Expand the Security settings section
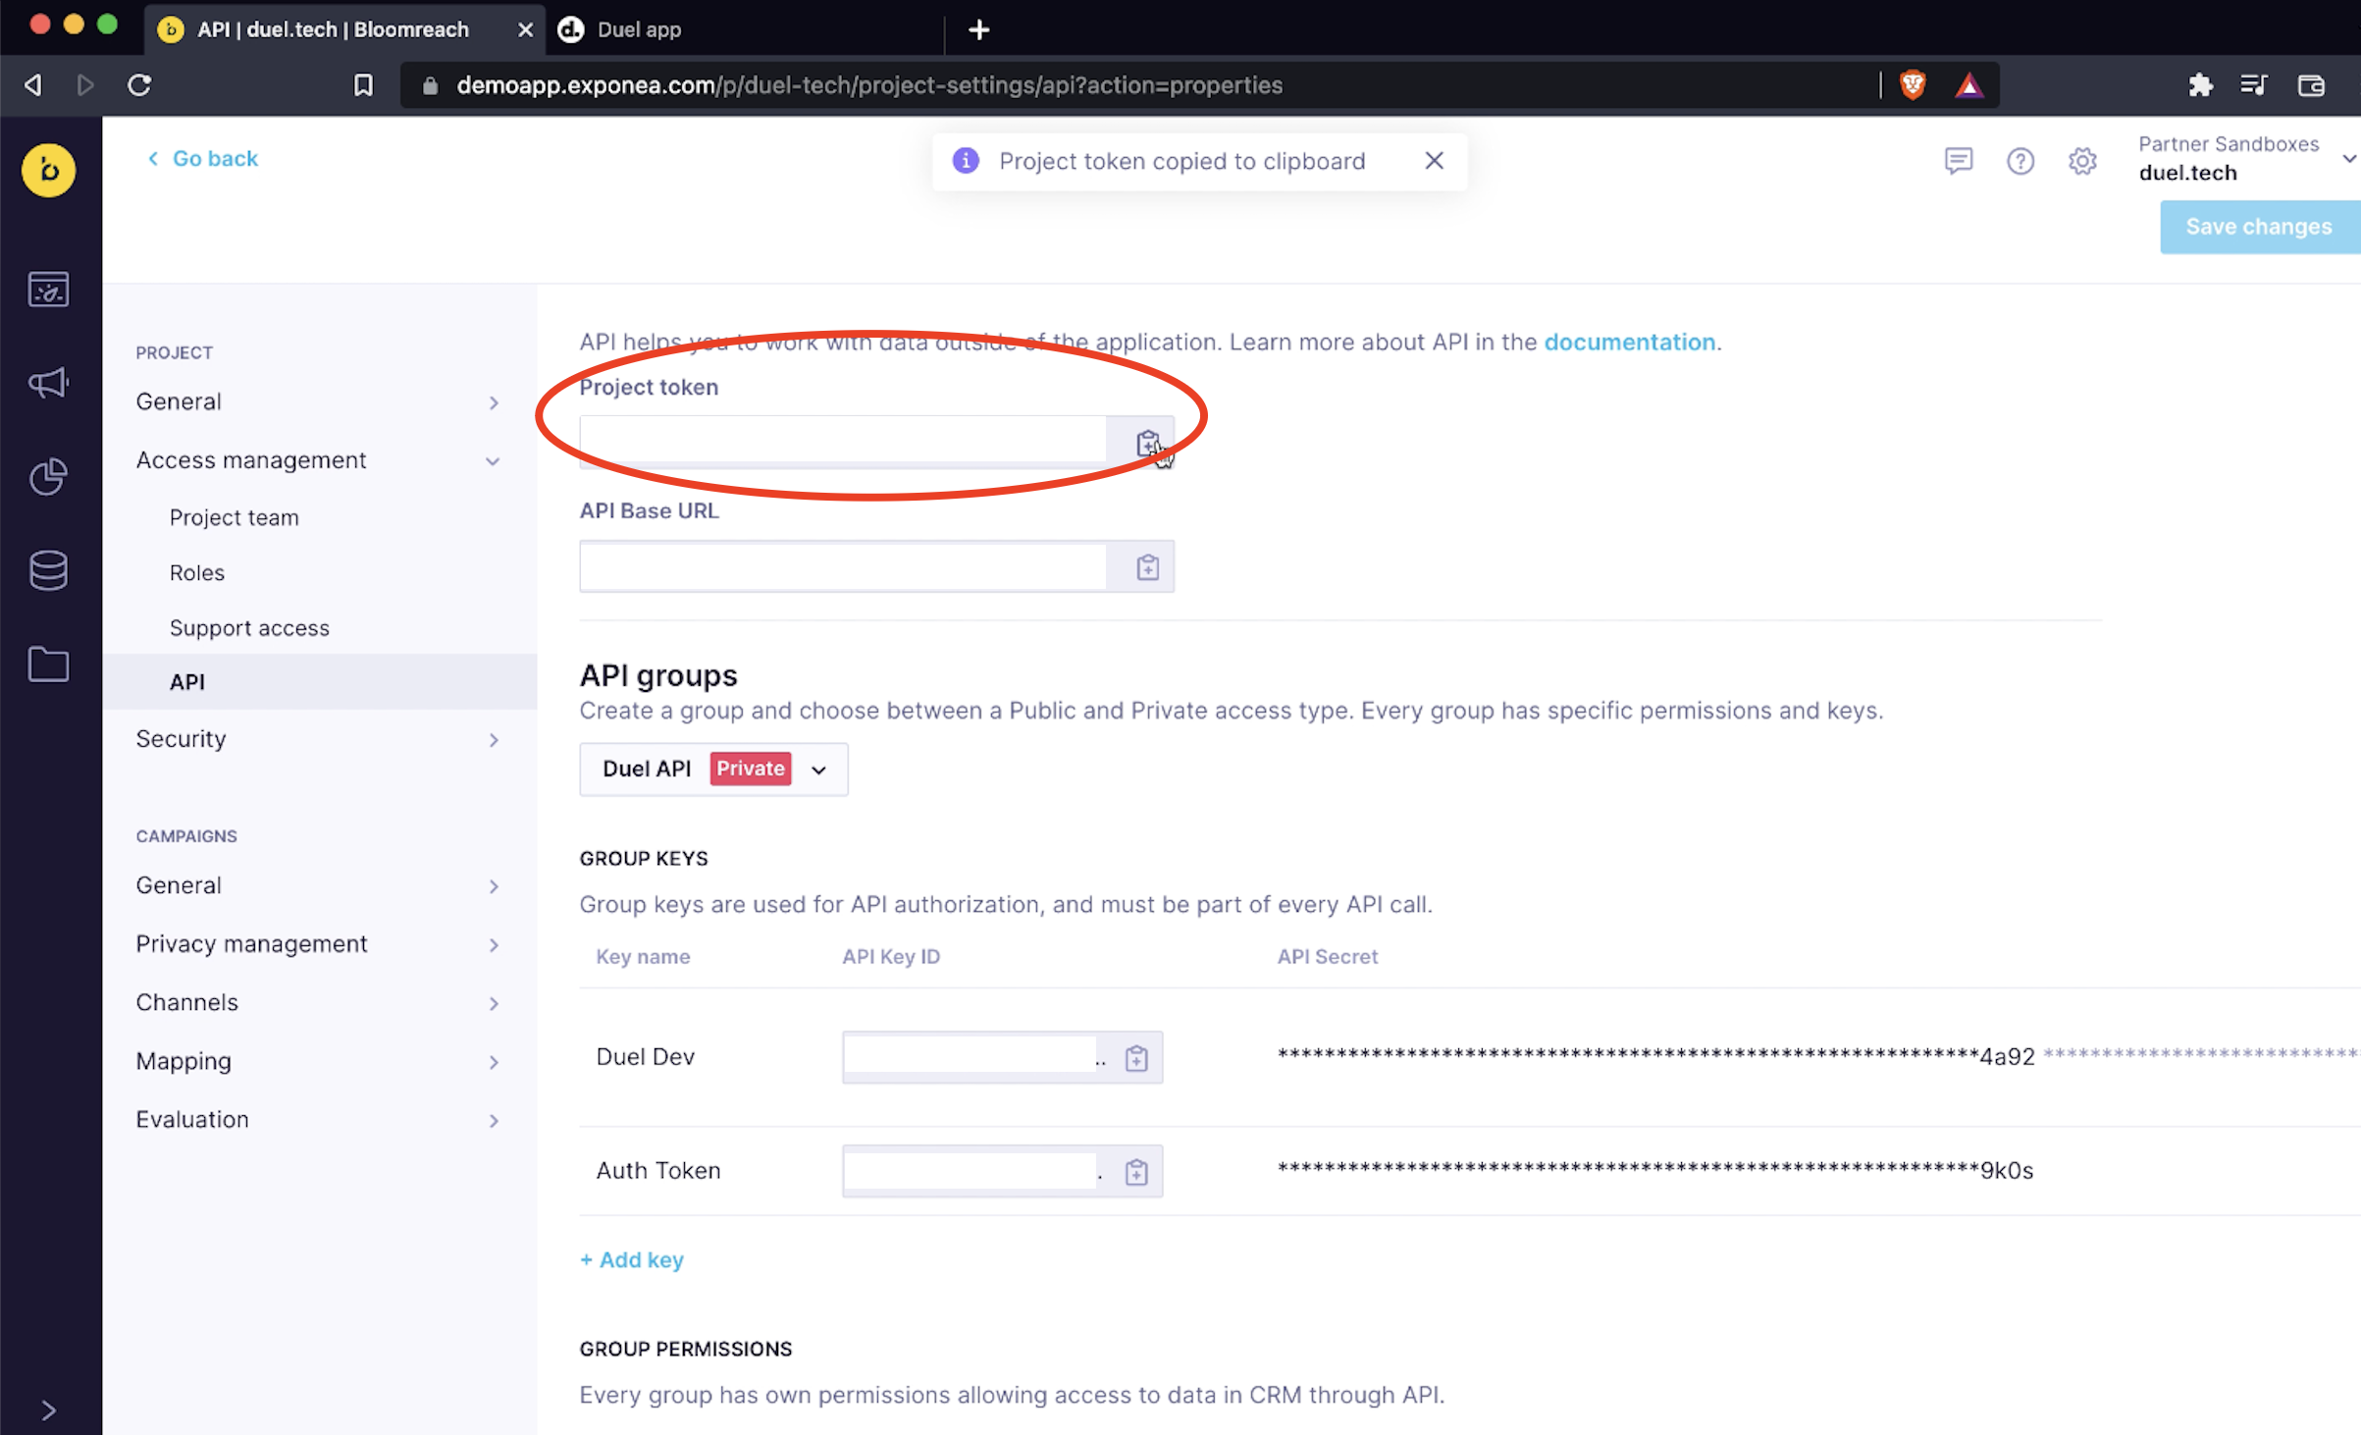Screen dimensions: 2361x1435 tap(318, 739)
